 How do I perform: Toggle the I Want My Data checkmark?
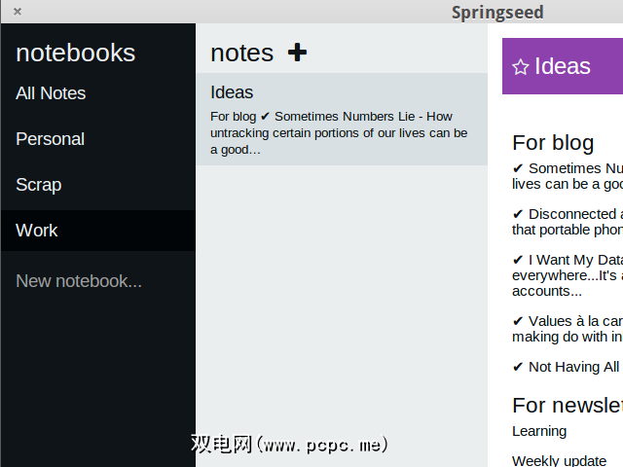(x=518, y=260)
